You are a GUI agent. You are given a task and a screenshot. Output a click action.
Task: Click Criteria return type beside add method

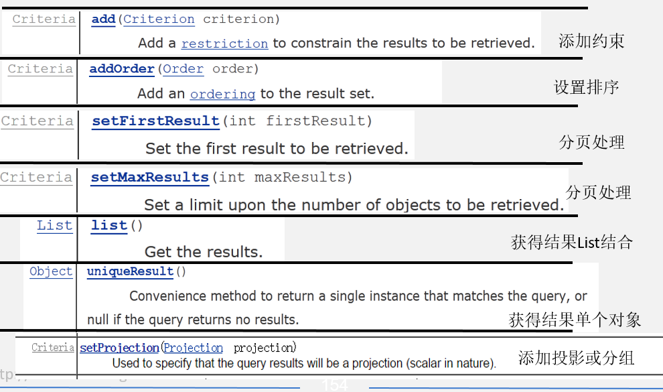click(44, 19)
